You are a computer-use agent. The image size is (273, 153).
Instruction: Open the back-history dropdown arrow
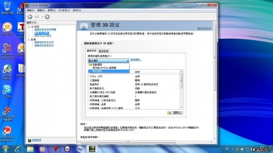click(x=43, y=17)
